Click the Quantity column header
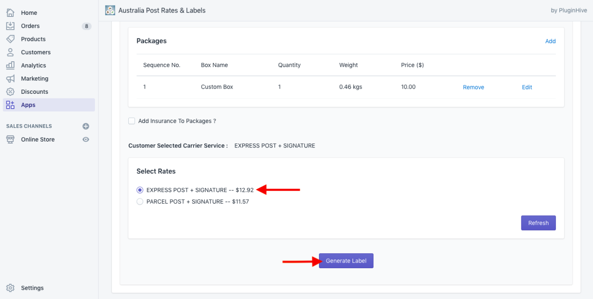This screenshot has width=593, height=299. (x=289, y=65)
